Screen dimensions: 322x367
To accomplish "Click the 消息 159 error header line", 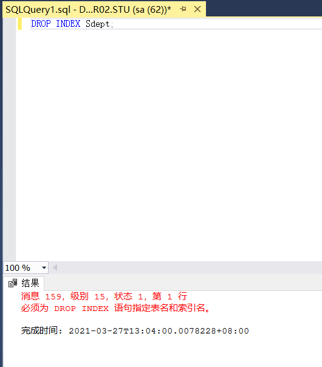I will (x=104, y=296).
